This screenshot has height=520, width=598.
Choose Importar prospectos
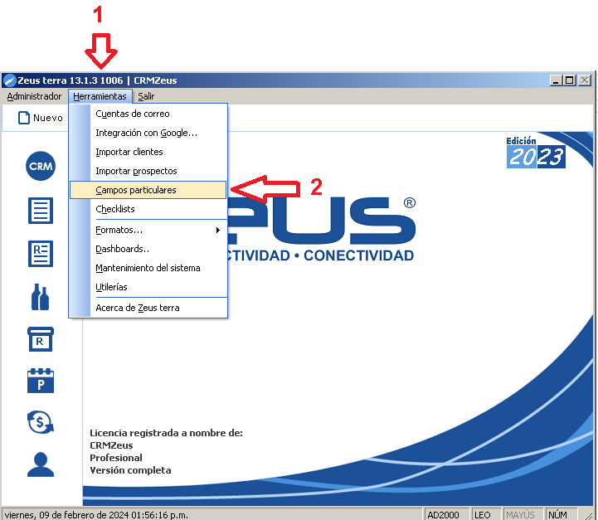click(148, 171)
